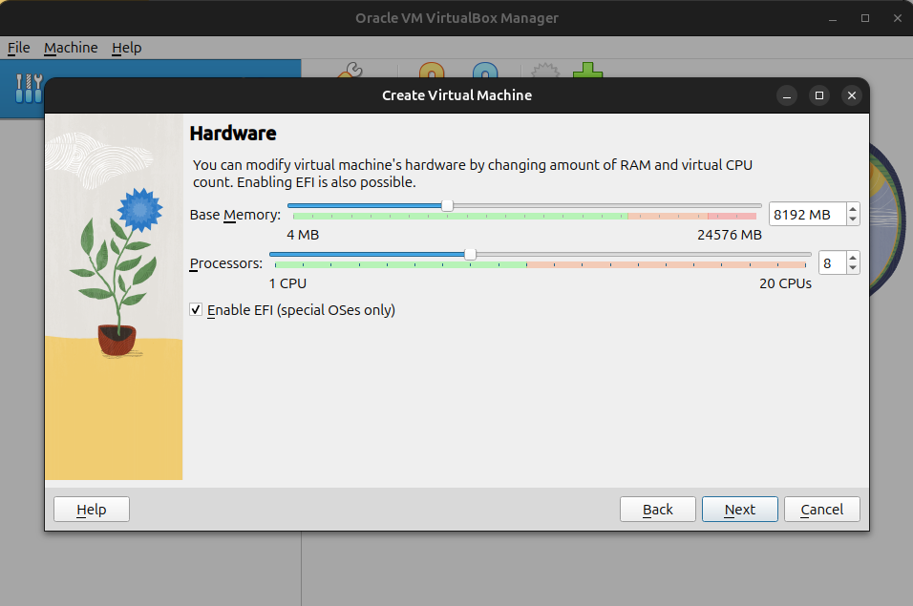913x606 pixels.
Task: Increase Base Memory with up arrow
Action: [x=853, y=209]
